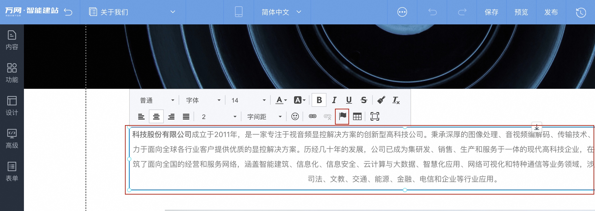This screenshot has height=211, width=595.
Task: Open the 关于我们 page selector dropdown
Action: [132, 12]
